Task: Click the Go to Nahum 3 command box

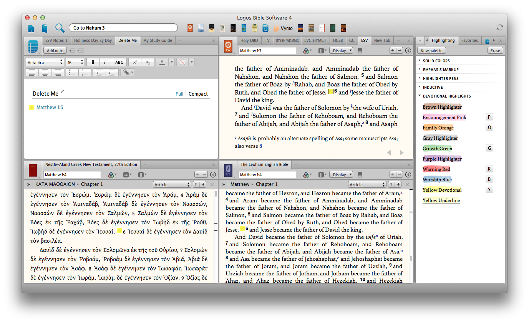Action: click(x=123, y=28)
